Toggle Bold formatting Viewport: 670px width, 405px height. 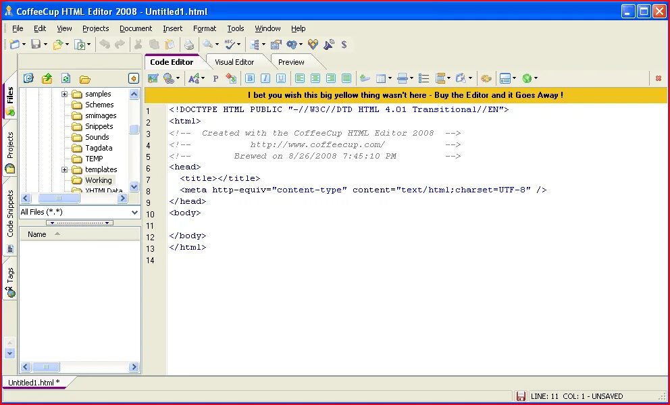(x=250, y=78)
